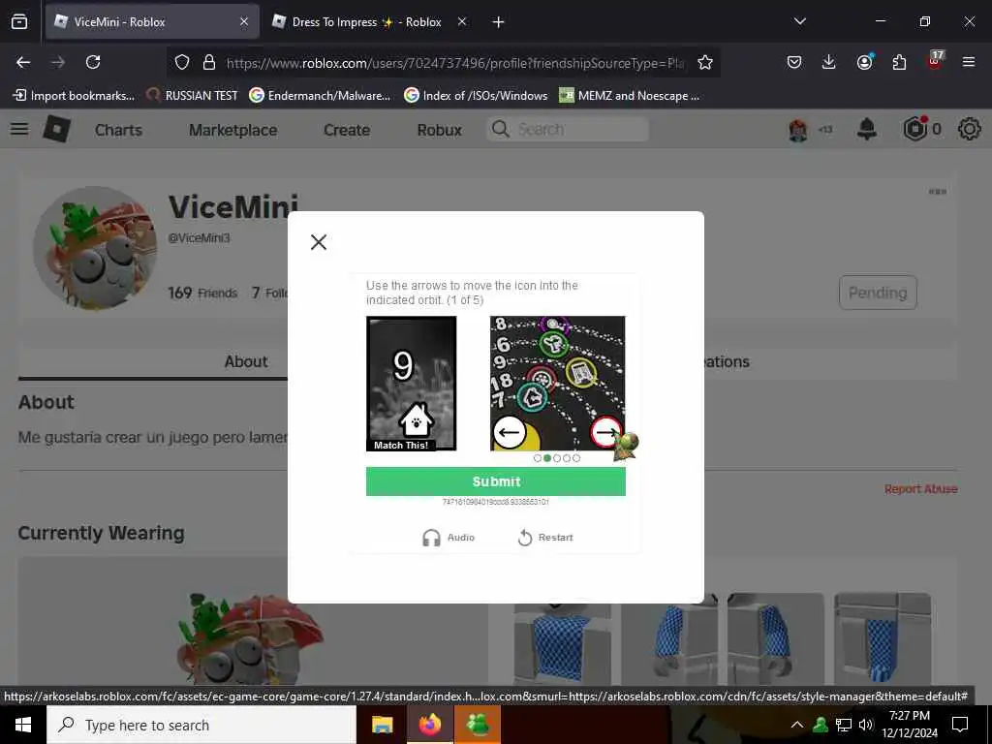This screenshot has width=992, height=744.
Task: Open green people app in taskbar
Action: tap(478, 725)
